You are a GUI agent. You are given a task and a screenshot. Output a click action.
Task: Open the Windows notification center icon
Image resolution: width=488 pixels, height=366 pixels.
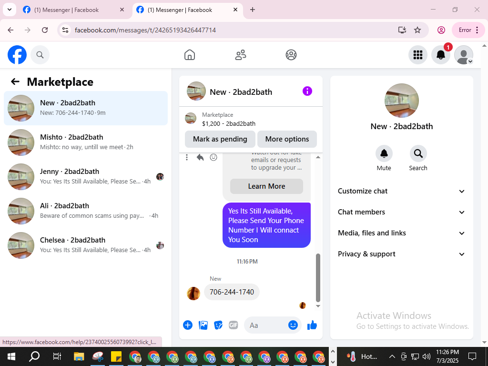click(472, 356)
